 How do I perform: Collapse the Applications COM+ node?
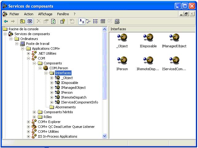[x=22, y=49]
